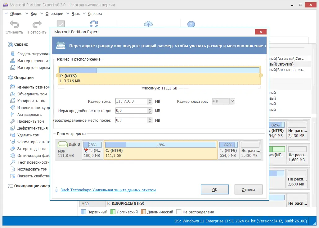
Task: Select the 654,0 MB NTFS partition in preview
Action: point(228,150)
